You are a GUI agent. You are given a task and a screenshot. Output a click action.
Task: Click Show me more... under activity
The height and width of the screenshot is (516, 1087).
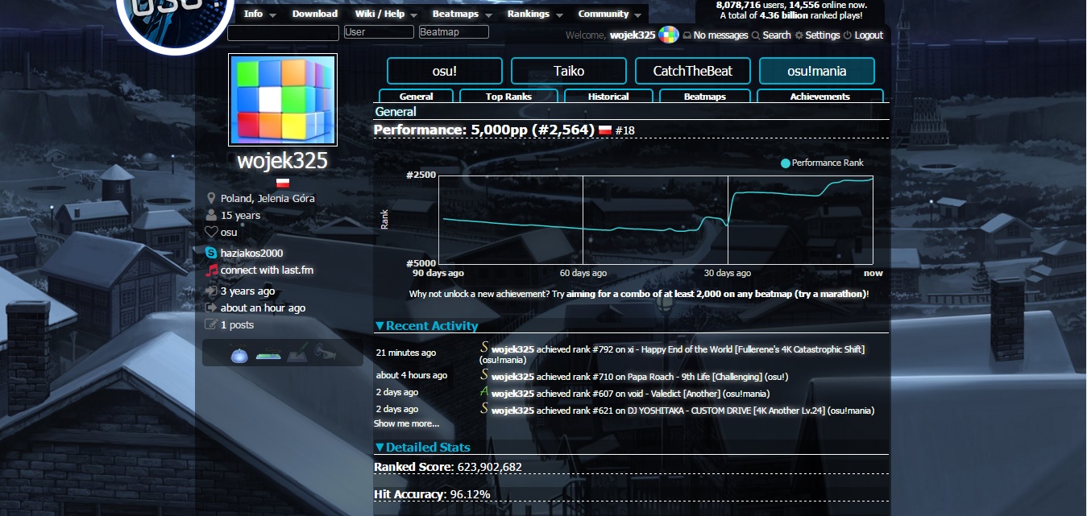(406, 423)
